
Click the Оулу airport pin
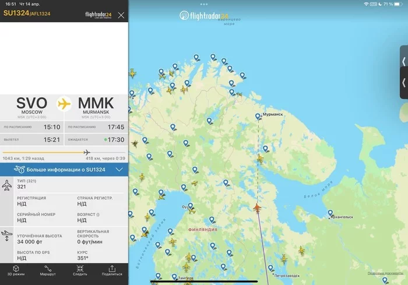[x=191, y=206]
